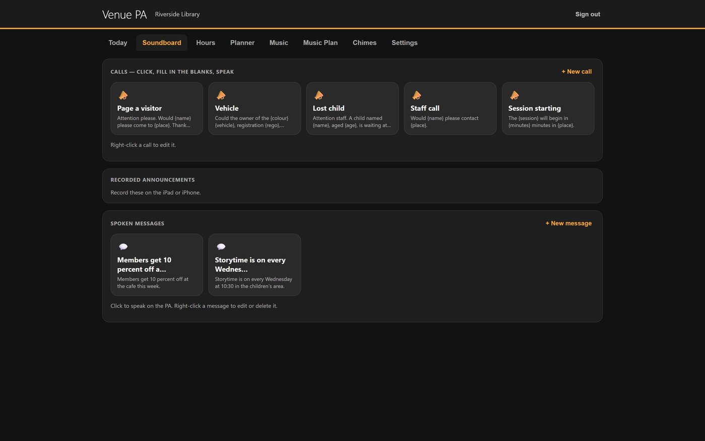The image size is (705, 441).
Task: Click the 'Storytime is on every Wednes...' title
Action: 250,265
